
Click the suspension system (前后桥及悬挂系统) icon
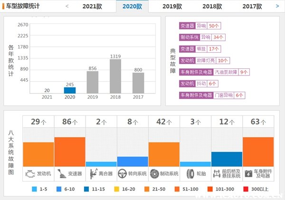point(217,173)
